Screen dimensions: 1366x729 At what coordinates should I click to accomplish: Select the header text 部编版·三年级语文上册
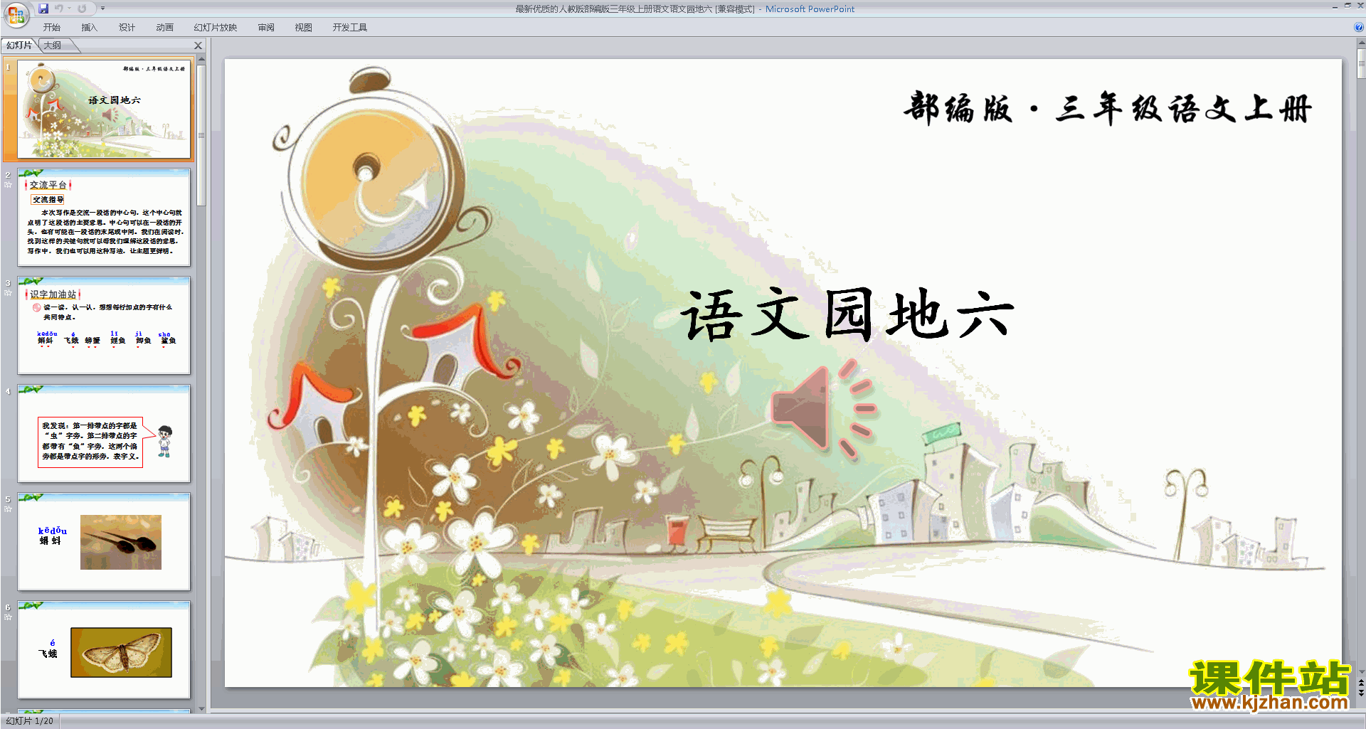(1107, 109)
